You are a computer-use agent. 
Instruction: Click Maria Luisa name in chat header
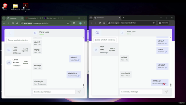tap(44, 32)
